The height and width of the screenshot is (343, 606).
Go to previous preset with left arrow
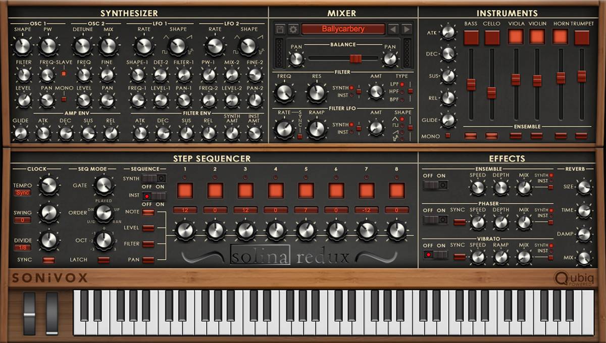(393, 29)
